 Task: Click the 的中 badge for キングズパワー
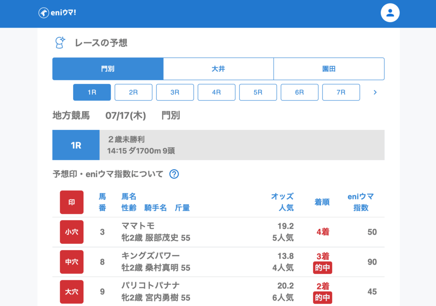[323, 268]
